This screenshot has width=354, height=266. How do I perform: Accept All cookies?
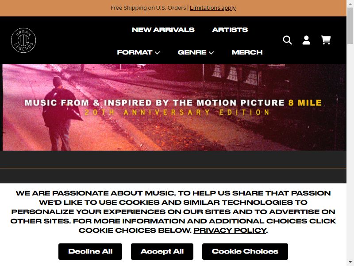pyautogui.click(x=162, y=251)
